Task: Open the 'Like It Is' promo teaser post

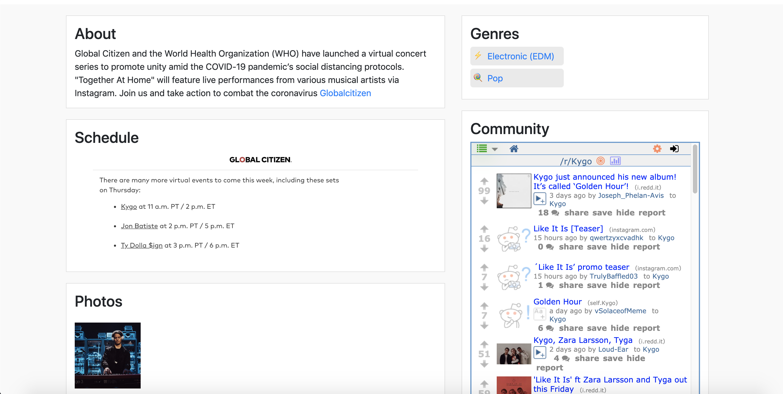Action: [x=582, y=267]
